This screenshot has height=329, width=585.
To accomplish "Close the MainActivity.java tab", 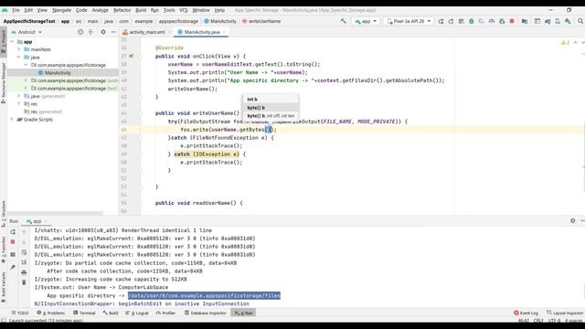I will (224, 32).
